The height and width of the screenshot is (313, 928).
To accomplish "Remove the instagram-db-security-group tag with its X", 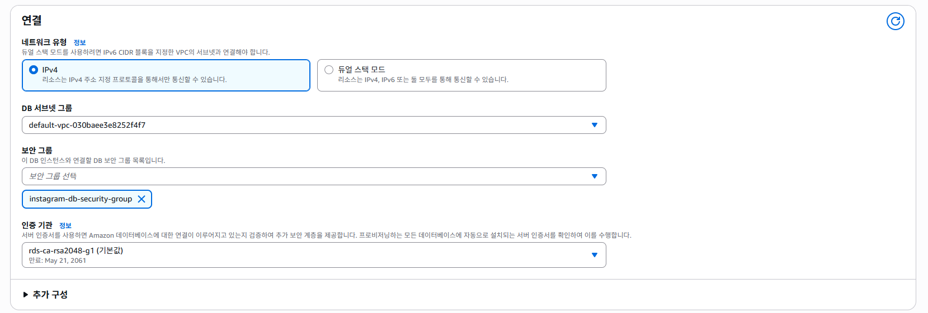I will tap(142, 199).
